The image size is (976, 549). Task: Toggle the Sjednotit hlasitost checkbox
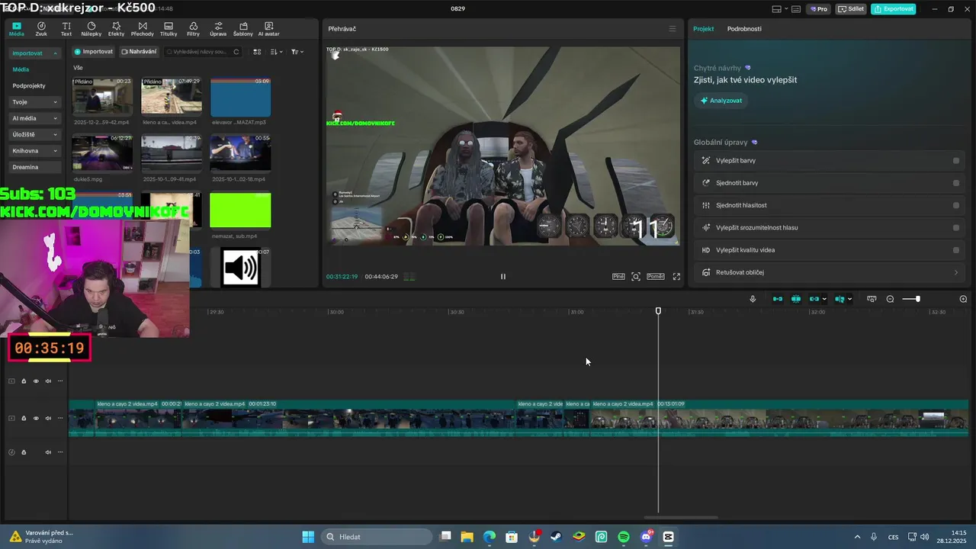click(x=956, y=205)
